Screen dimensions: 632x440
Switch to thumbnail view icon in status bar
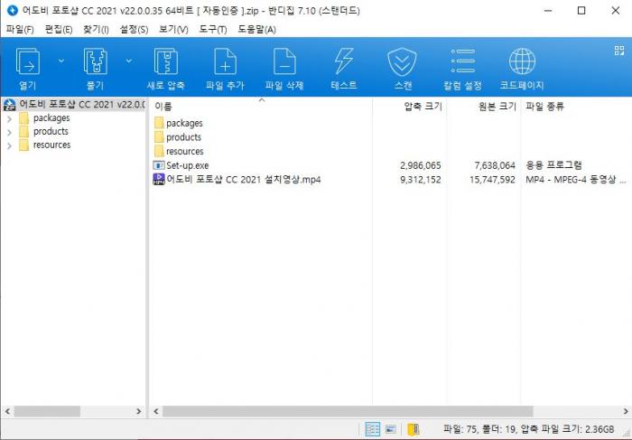(x=390, y=429)
